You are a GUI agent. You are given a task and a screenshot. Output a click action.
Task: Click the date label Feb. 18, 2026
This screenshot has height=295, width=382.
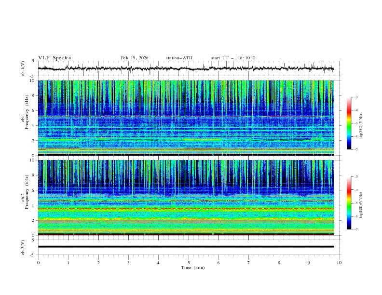(135, 58)
